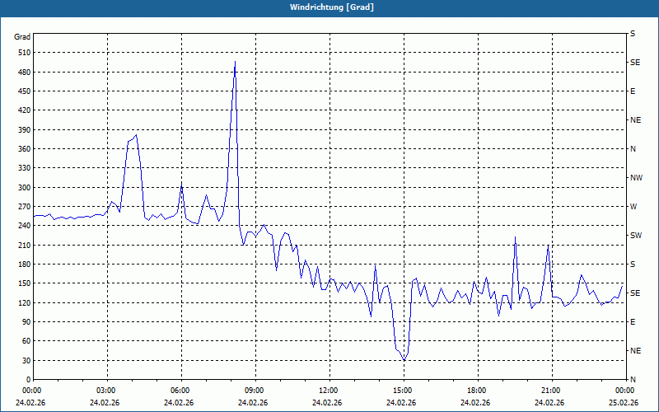Pick the '360' degree axis label
659x412 pixels.
click(x=25, y=149)
